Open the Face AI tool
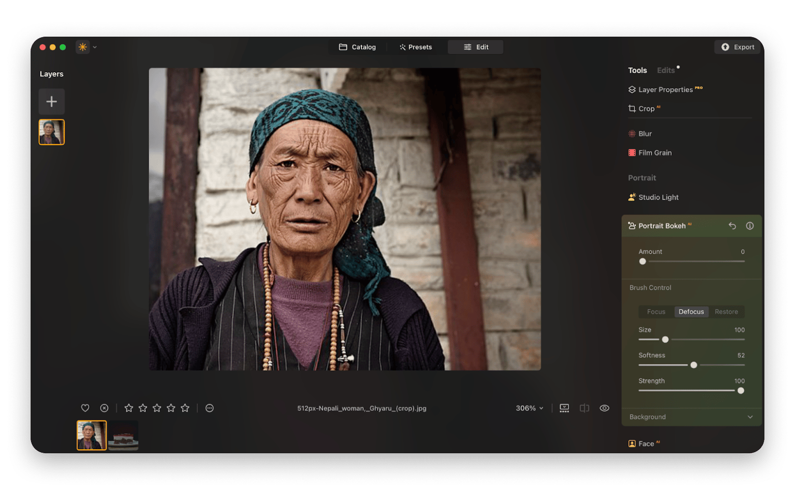Viewport: 795px width, 494px height. [x=648, y=443]
